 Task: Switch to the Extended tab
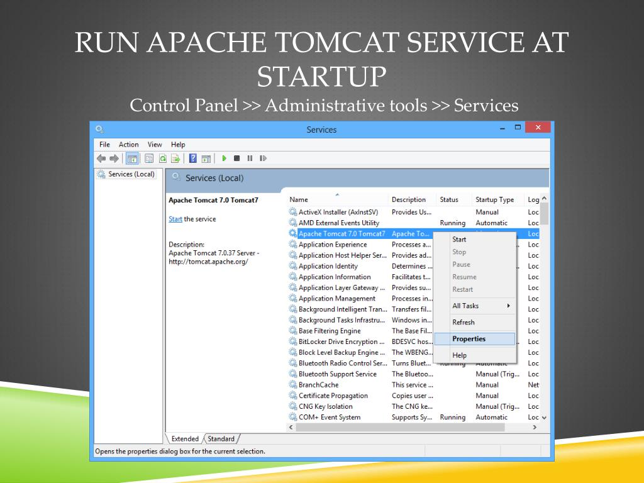[x=185, y=438]
